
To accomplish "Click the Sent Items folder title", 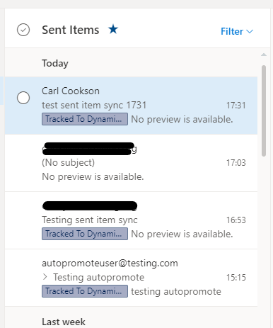I will [x=71, y=30].
